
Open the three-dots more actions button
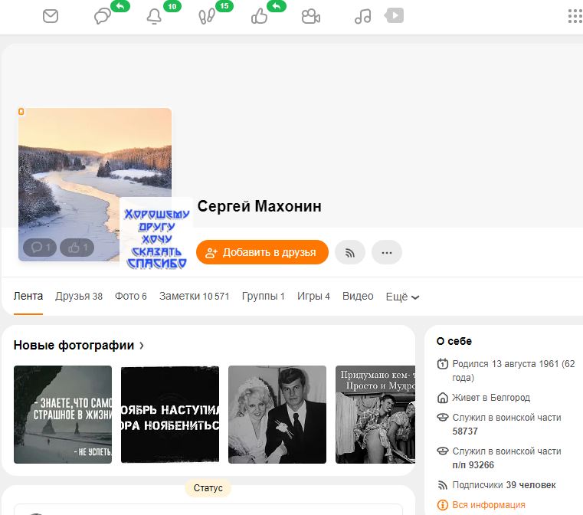point(387,252)
